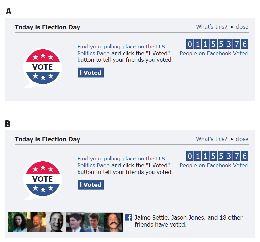This screenshot has height=242, width=260.
Task: Click the Facebook logo beside friends text
Action: click(x=128, y=218)
